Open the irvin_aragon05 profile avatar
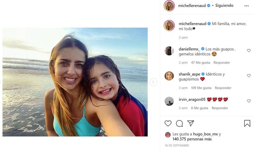The image size is (254, 151). 169,101
